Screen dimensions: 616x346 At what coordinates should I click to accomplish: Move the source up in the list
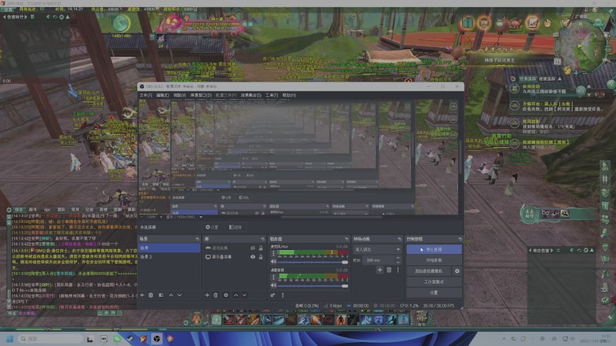point(236,295)
